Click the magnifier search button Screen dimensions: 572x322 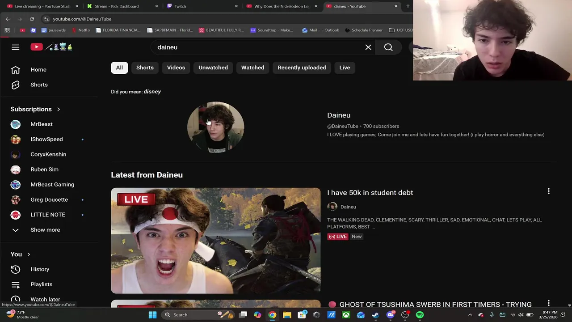pyautogui.click(x=388, y=47)
